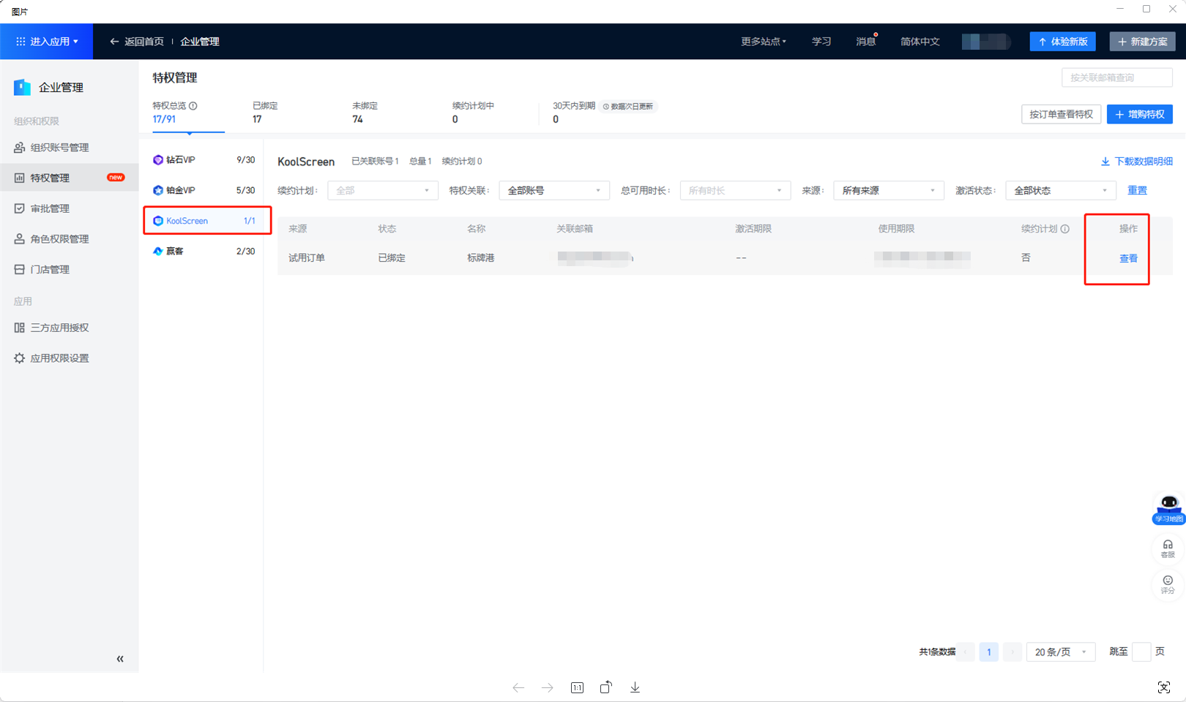The height and width of the screenshot is (702, 1186).
Task: Collapse the left sidebar with double-chevron icon
Action: [120, 659]
